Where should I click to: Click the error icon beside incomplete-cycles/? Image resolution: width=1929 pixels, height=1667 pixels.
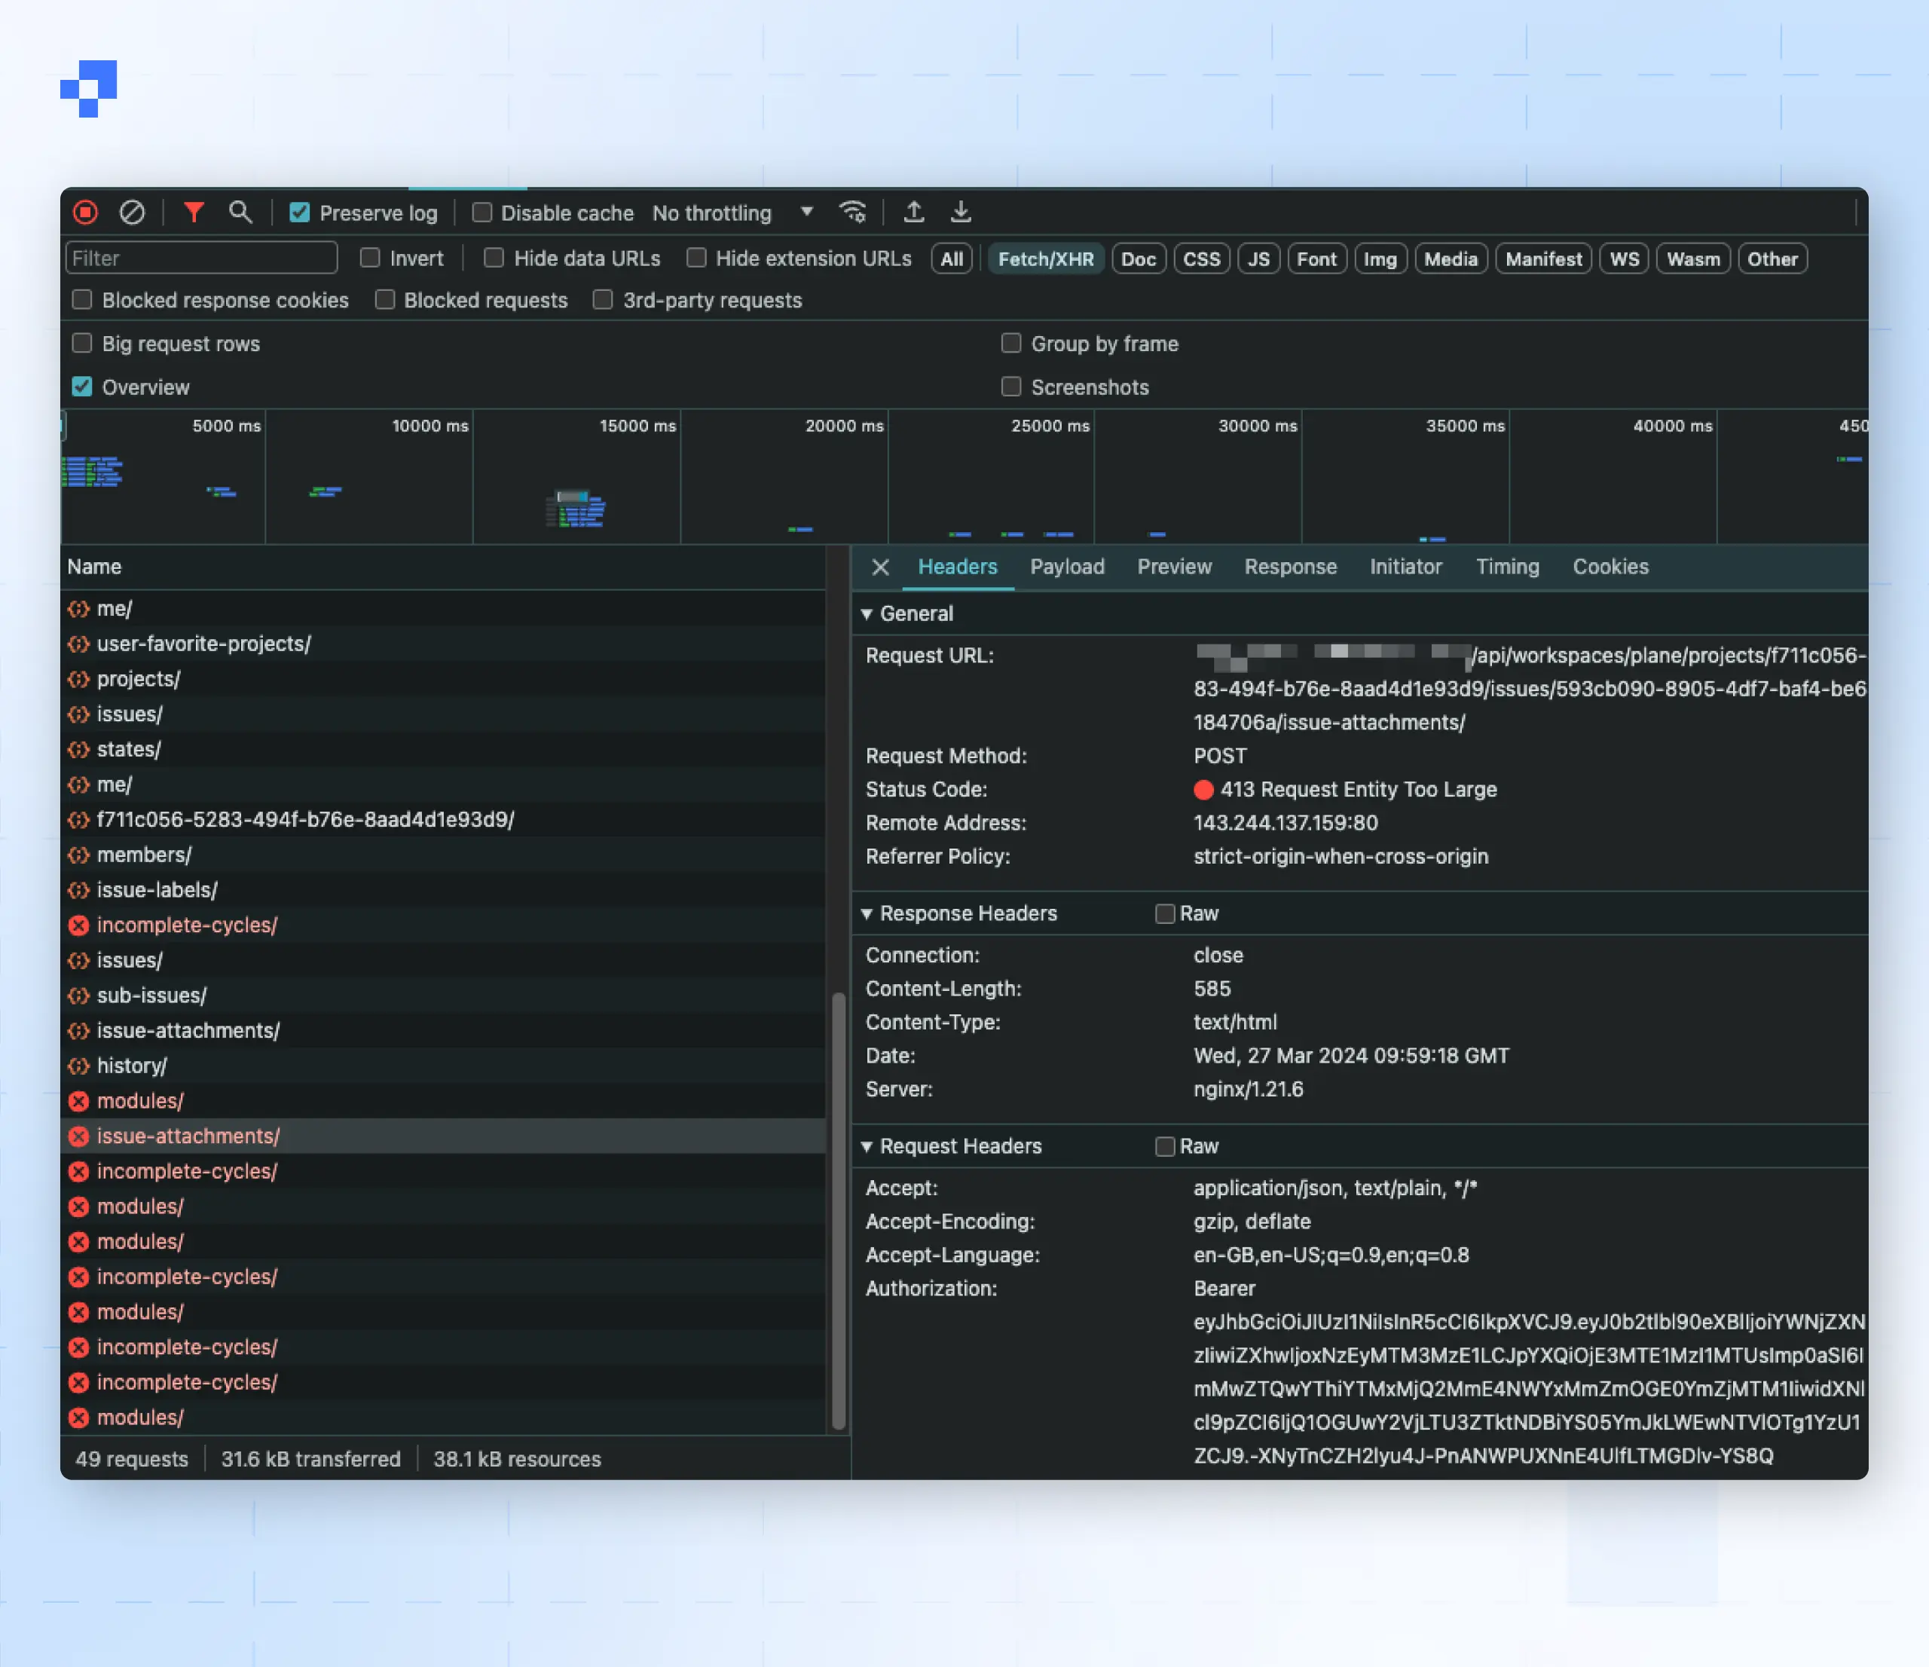coord(79,925)
